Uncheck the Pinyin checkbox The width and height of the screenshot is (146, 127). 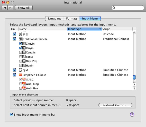(x=21, y=48)
